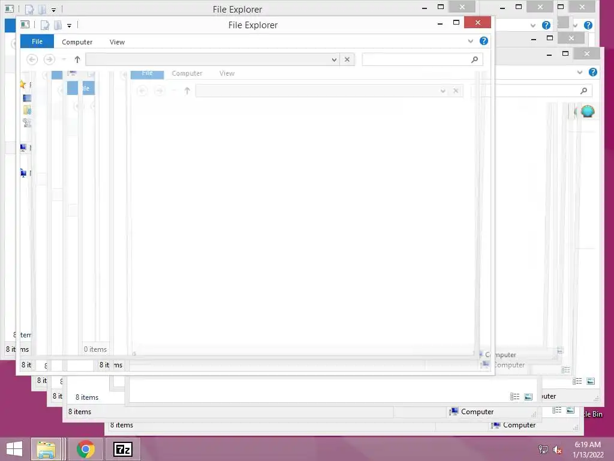Expand ribbon chevron above the background search magnifier
This screenshot has width=614, height=461.
580,72
